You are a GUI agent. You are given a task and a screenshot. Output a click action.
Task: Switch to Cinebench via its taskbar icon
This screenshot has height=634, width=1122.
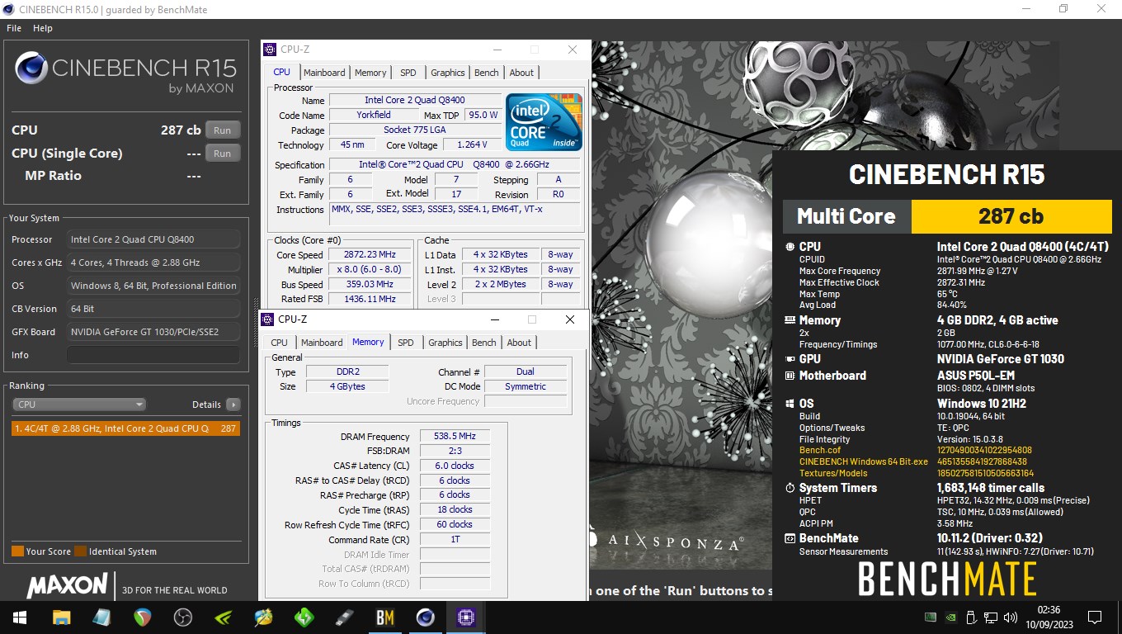[x=426, y=617]
